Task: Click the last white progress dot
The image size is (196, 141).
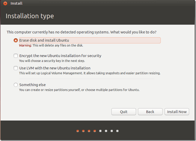Action: 117,131
